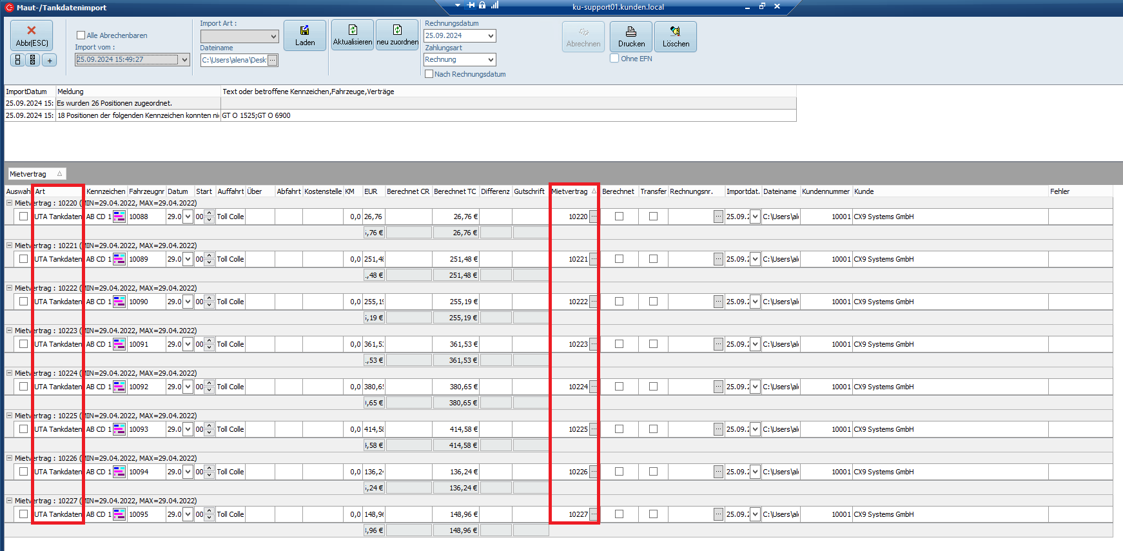Screen dimensions: 1123x551
Task: Open Mietvertrag lookup button for 10223
Action: tap(593, 344)
